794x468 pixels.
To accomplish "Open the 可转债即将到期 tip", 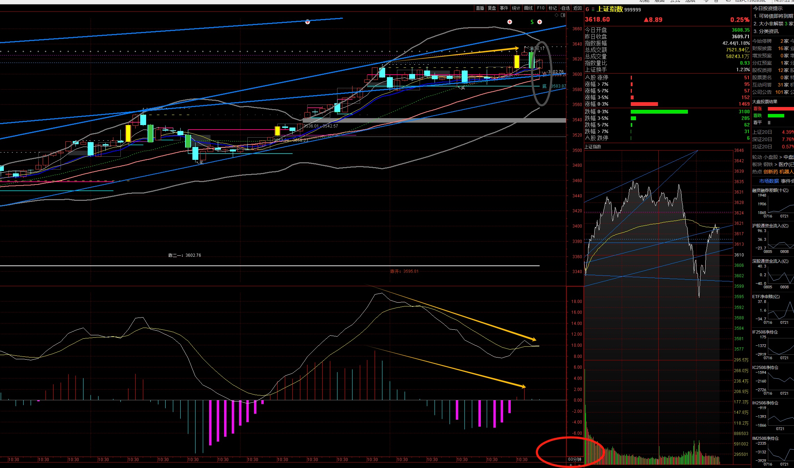I will pos(774,16).
